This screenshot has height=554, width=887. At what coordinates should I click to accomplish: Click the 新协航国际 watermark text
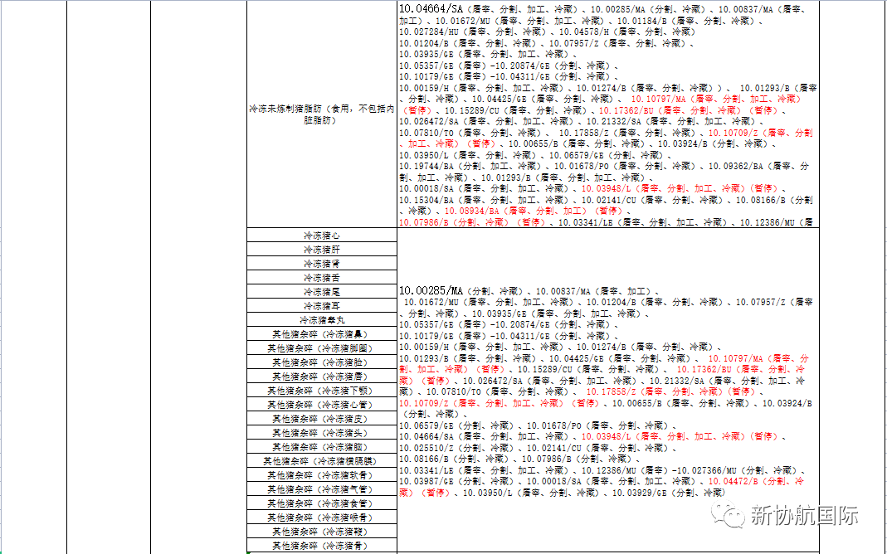[x=803, y=516]
